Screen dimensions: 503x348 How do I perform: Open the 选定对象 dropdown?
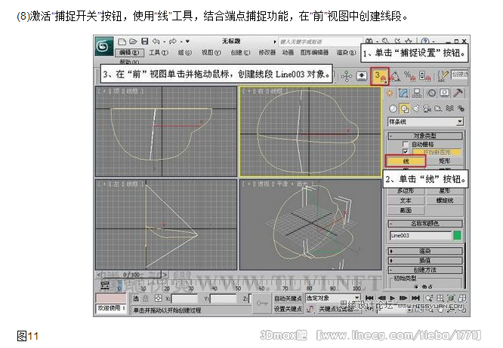pos(332,298)
